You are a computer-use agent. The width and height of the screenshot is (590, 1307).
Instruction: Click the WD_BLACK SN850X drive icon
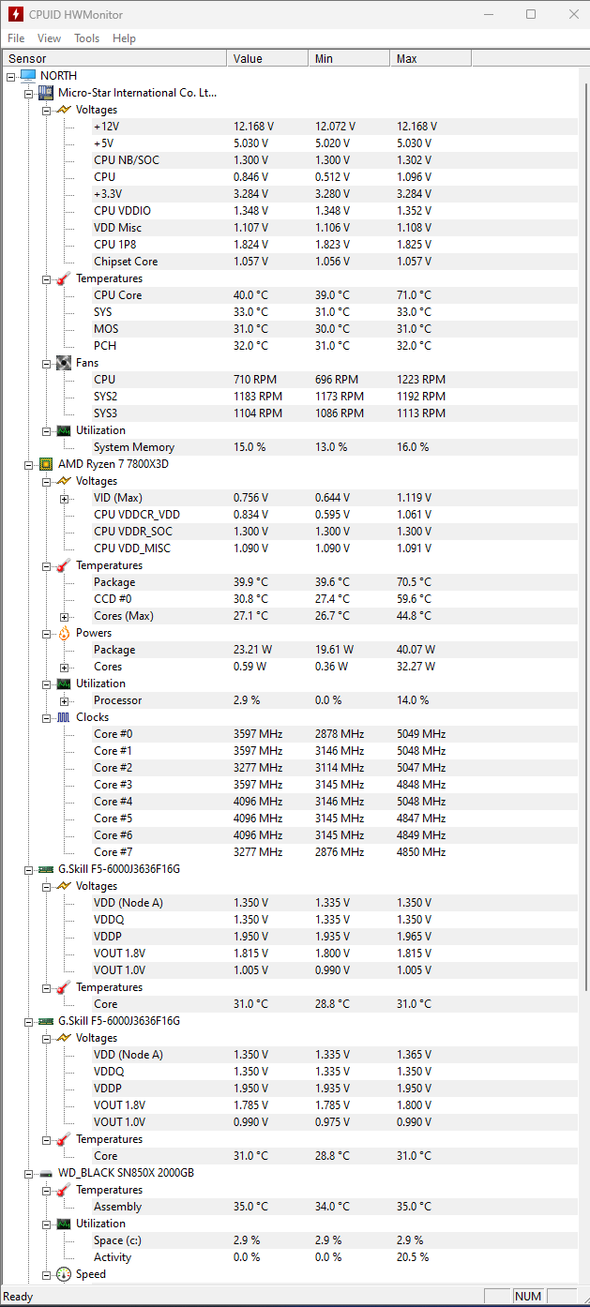click(x=46, y=1173)
